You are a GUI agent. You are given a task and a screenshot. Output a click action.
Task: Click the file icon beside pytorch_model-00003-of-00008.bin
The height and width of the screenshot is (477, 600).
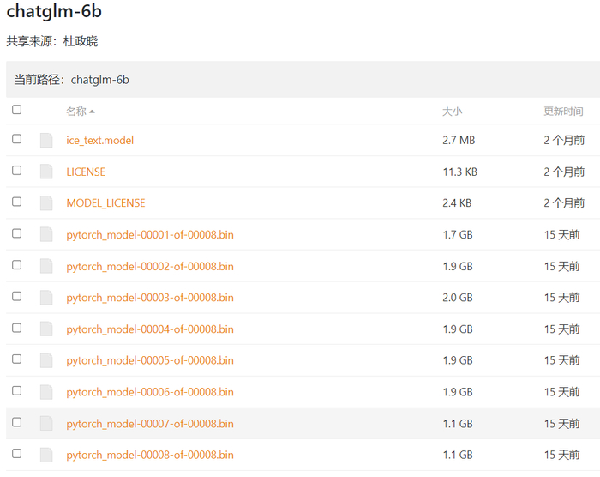coord(46,298)
